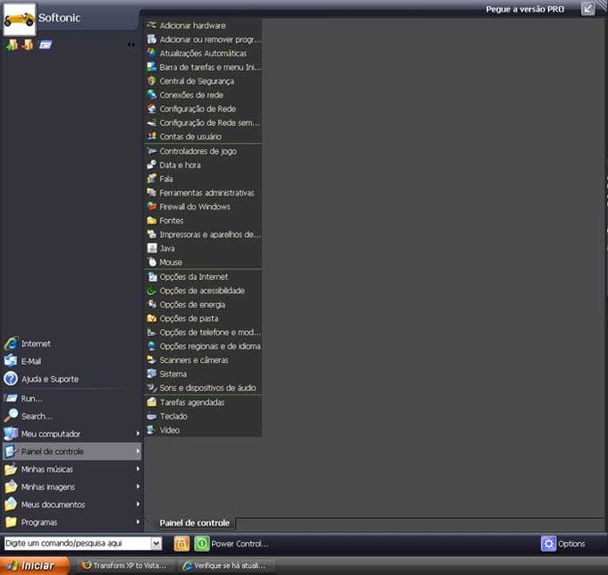Image resolution: width=608 pixels, height=575 pixels.
Task: Open Impressoras e aparelhos de... entry
Action: pos(204,234)
